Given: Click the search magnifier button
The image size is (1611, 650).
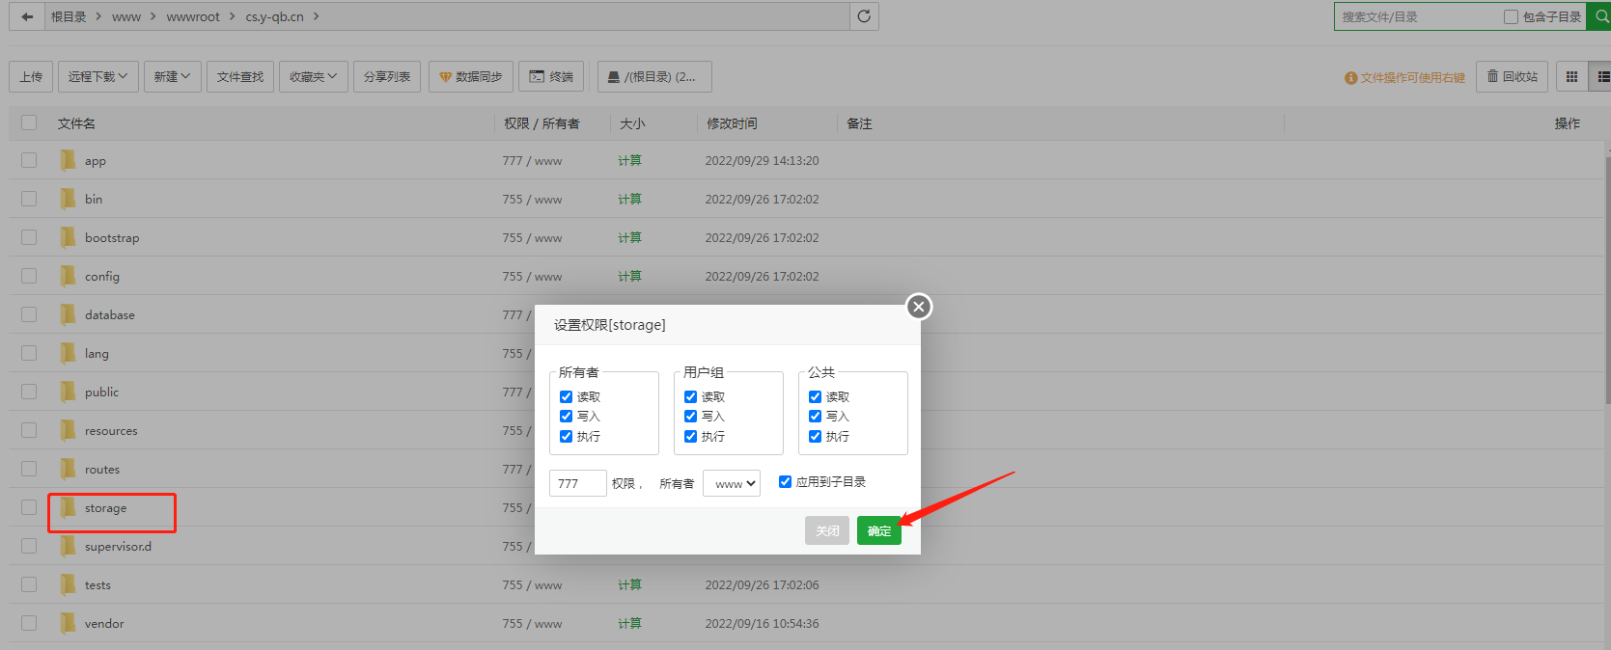Looking at the screenshot, I should 1601,16.
